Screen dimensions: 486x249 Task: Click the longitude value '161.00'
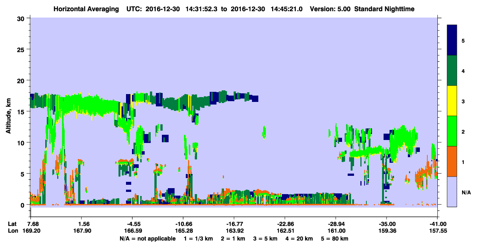[x=336, y=231]
